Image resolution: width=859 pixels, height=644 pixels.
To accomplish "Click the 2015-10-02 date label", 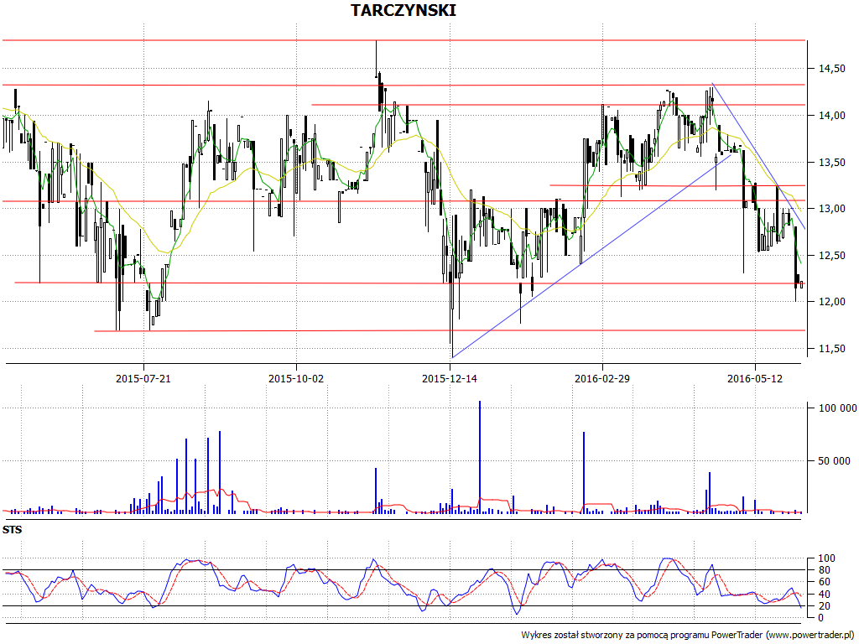I will point(296,378).
